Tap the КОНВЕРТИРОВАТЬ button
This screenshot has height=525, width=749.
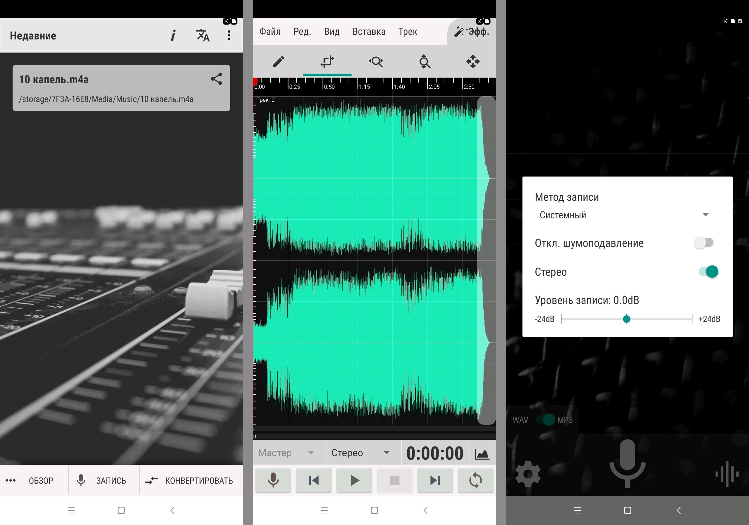pos(190,481)
